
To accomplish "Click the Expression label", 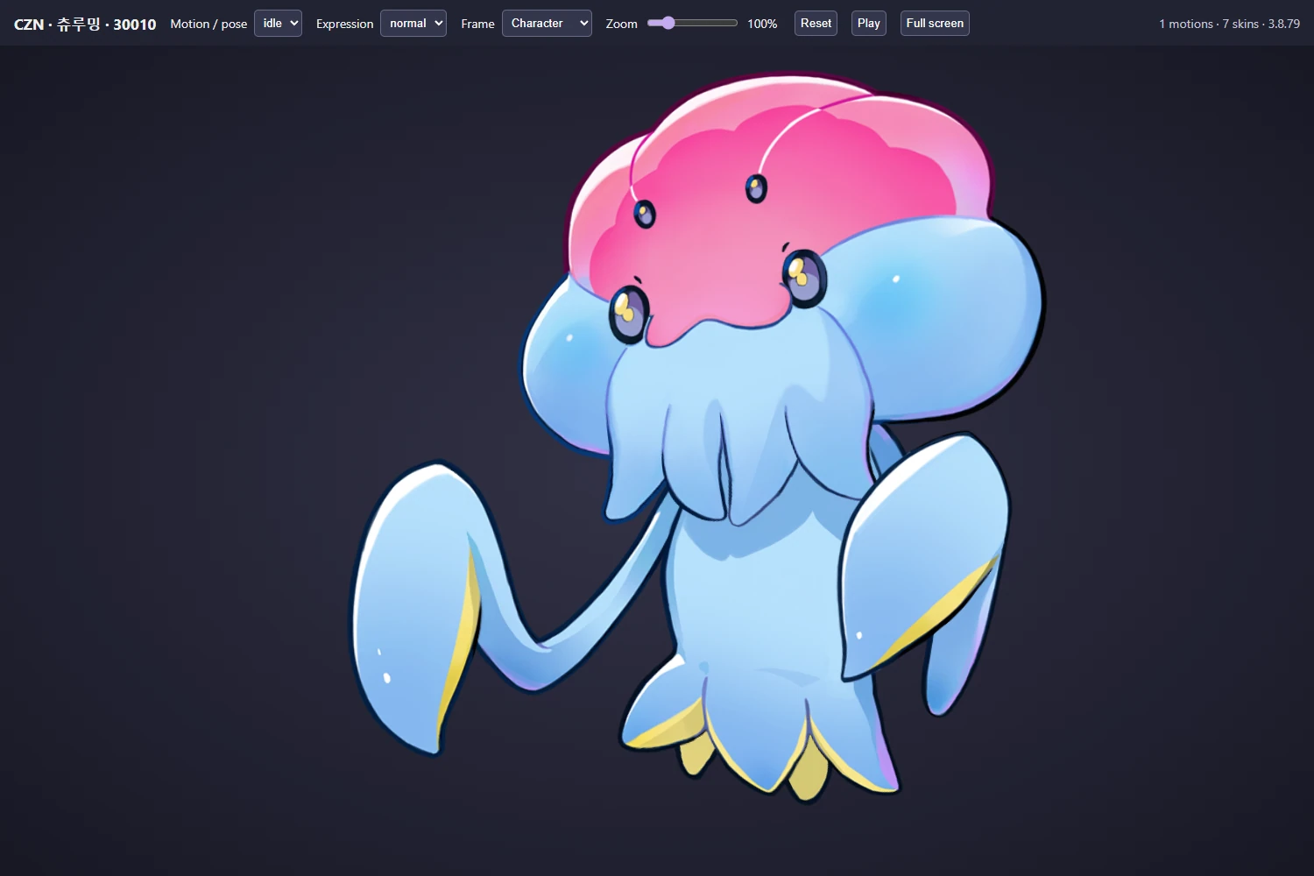I will [344, 24].
